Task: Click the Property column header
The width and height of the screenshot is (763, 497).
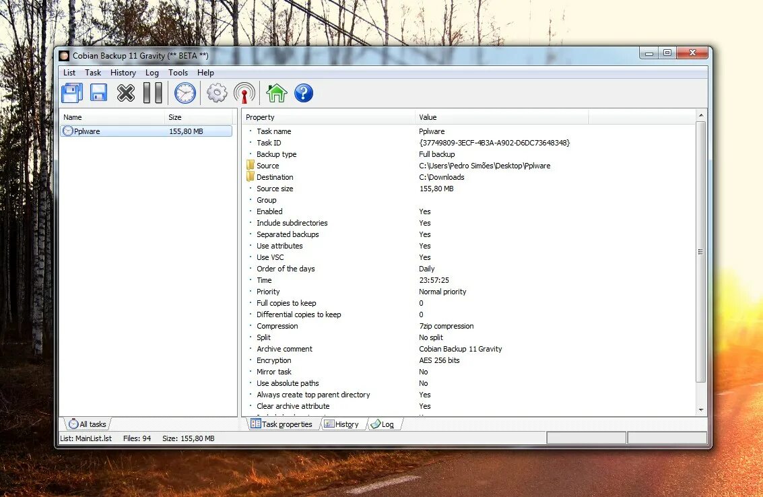Action: pos(329,117)
